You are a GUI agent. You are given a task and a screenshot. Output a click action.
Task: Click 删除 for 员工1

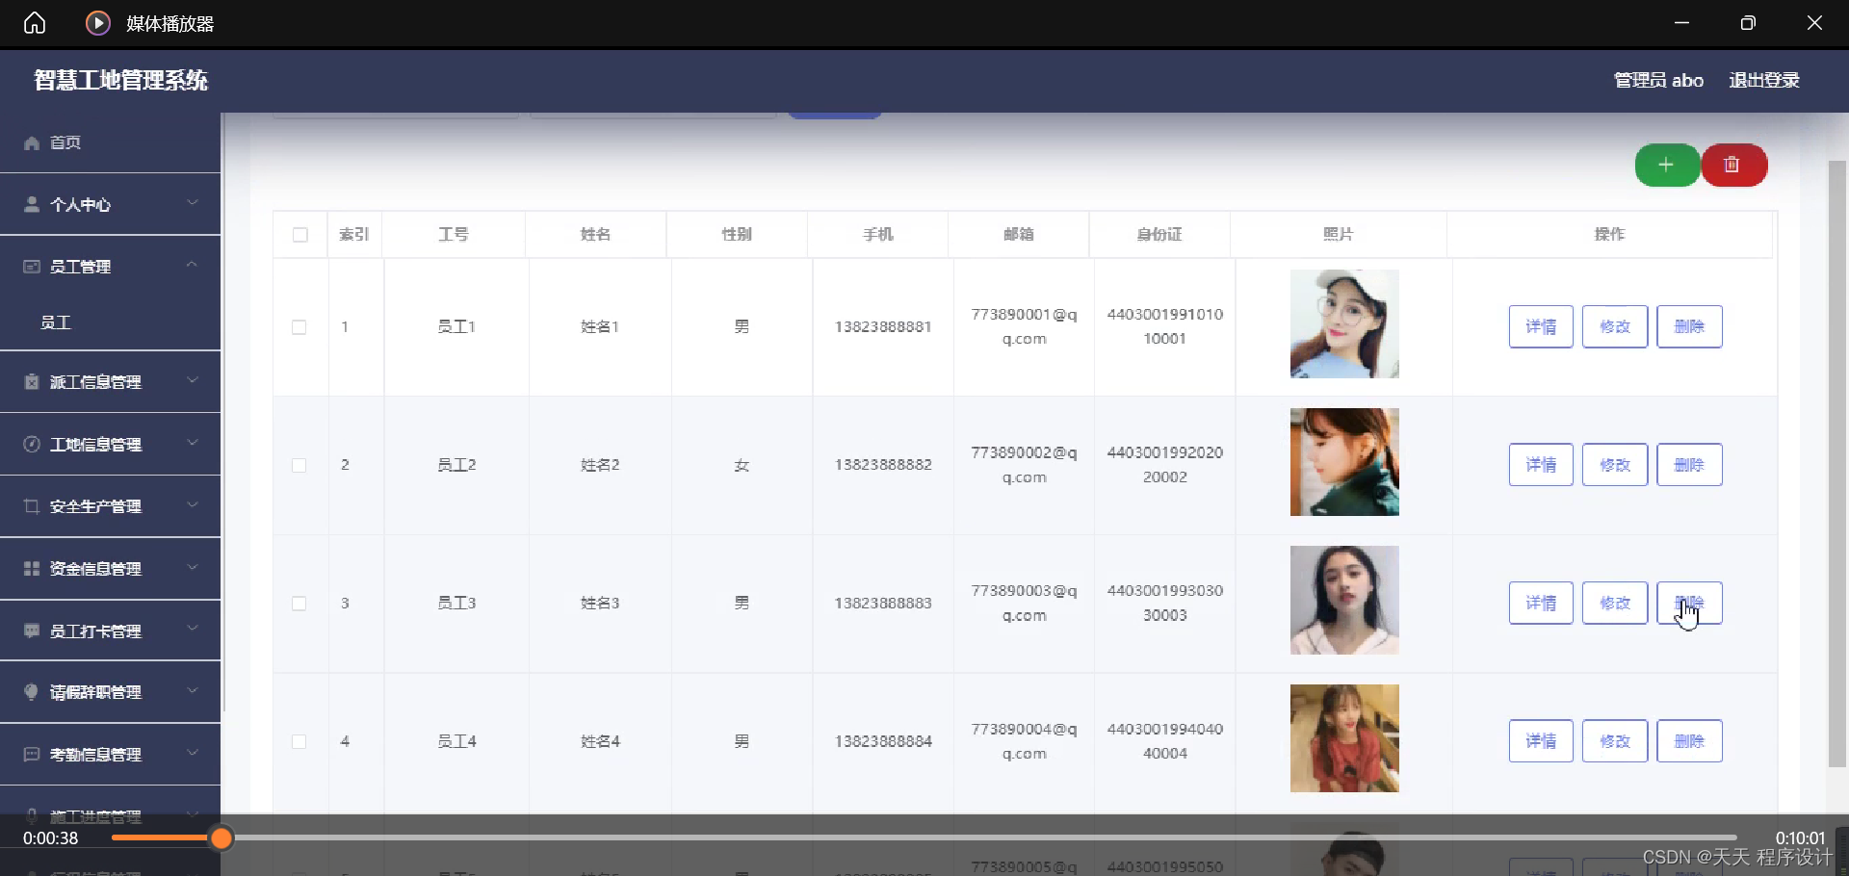pyautogui.click(x=1689, y=326)
